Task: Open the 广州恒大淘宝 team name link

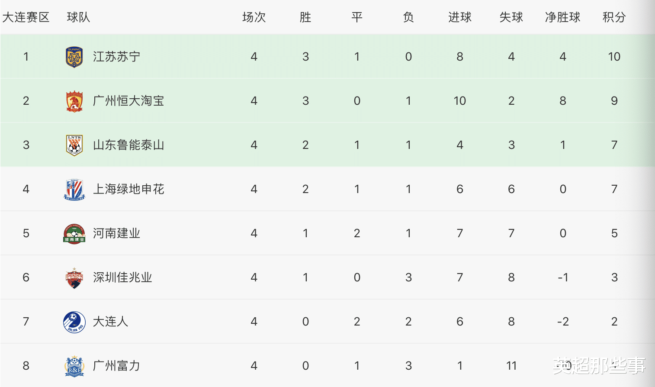Action: pos(128,101)
